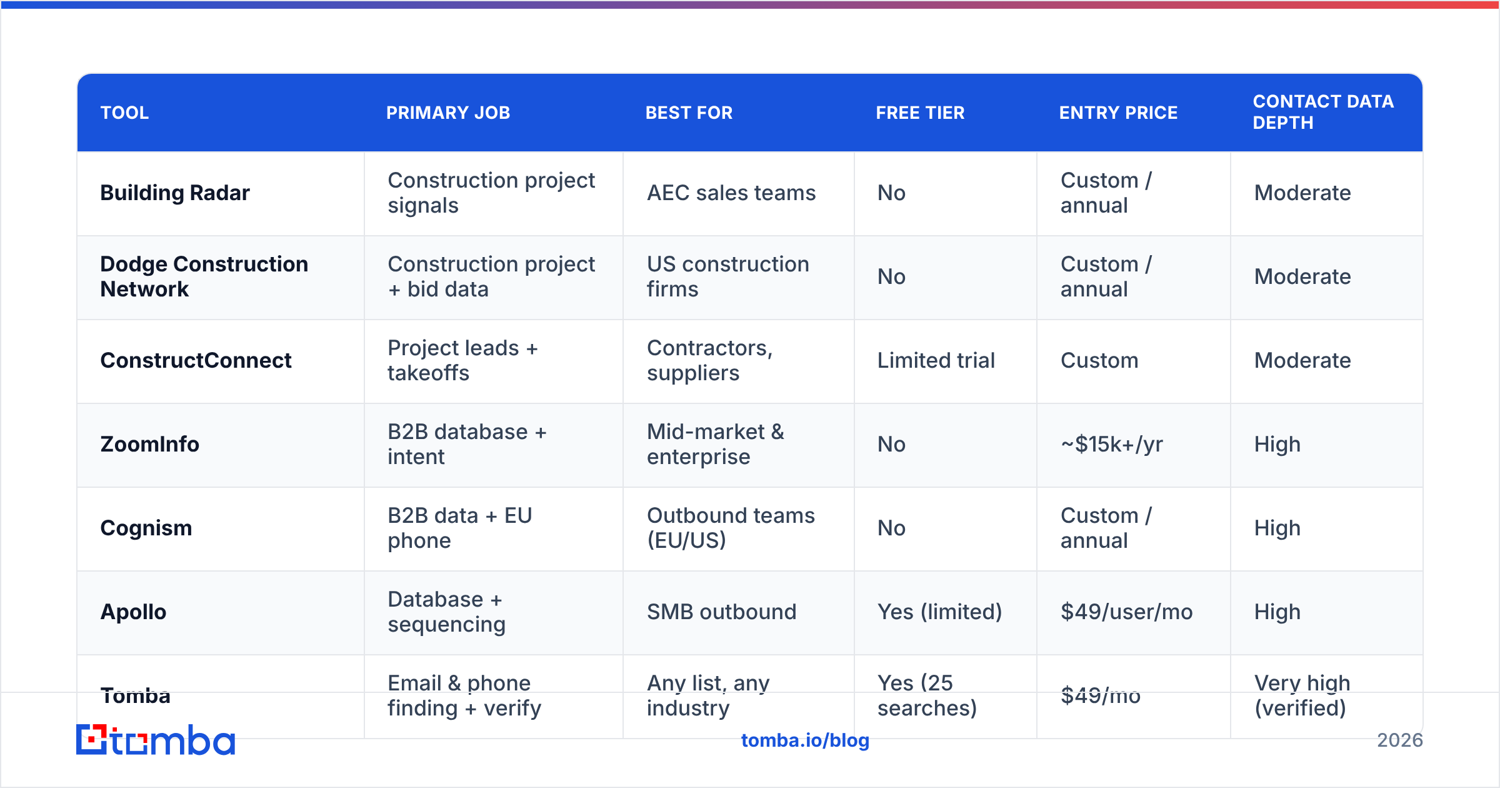Viewport: 1500px width, 788px height.
Task: Open the tomba.io/blog link
Action: (805, 740)
